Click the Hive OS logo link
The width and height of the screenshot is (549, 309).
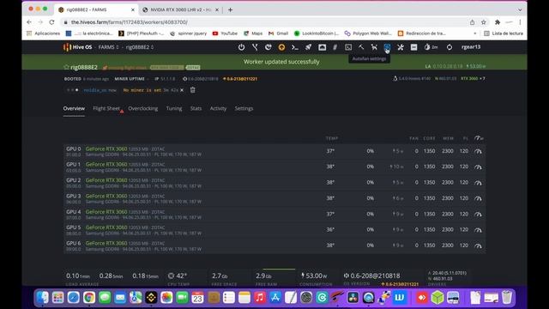[78, 47]
